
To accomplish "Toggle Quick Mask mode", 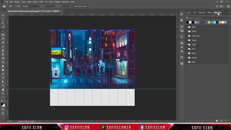I will pyautogui.click(x=3, y=110).
